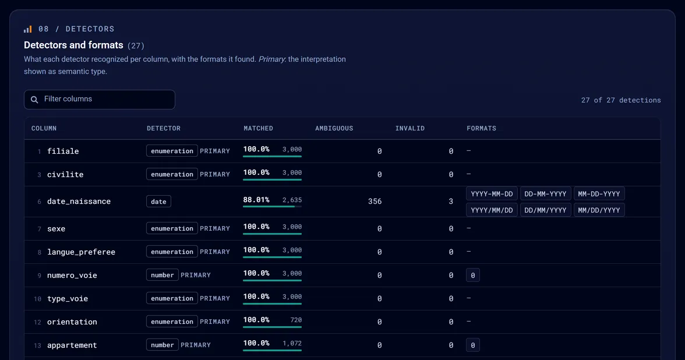Select the numero_voie column name
Viewport: 685px width, 360px height.
[72, 275]
